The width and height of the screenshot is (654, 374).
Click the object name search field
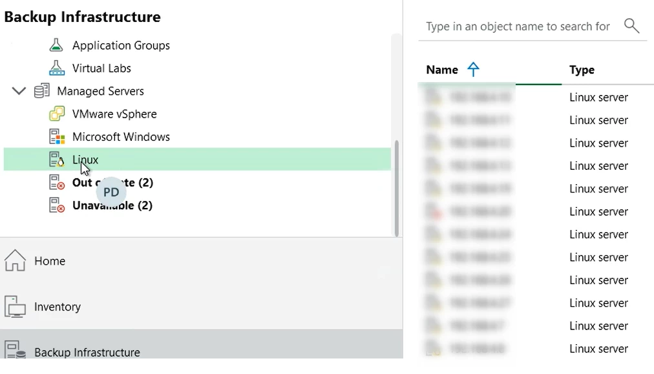(517, 26)
